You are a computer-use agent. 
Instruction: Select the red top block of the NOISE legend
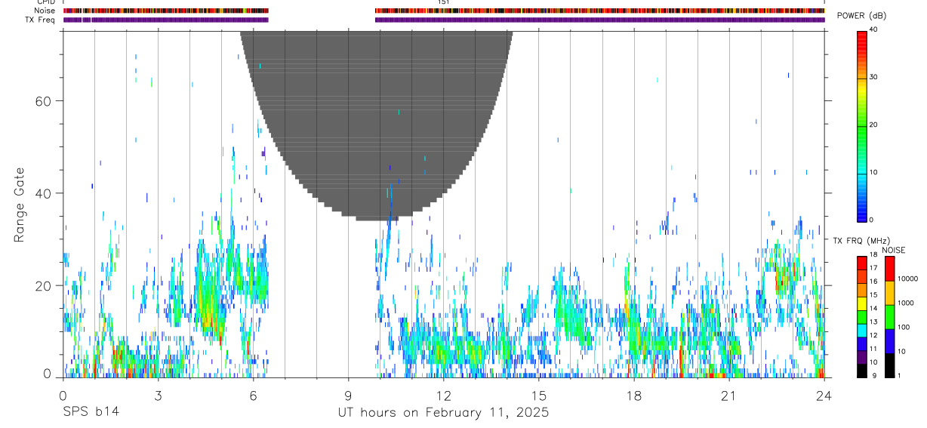889,268
